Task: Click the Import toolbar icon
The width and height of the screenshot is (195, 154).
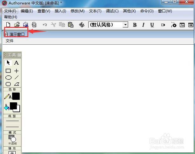Action: [x=34, y=25]
